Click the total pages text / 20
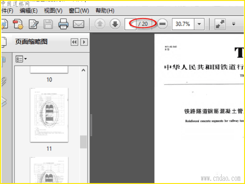The height and width of the screenshot is (184, 245). pos(143,24)
